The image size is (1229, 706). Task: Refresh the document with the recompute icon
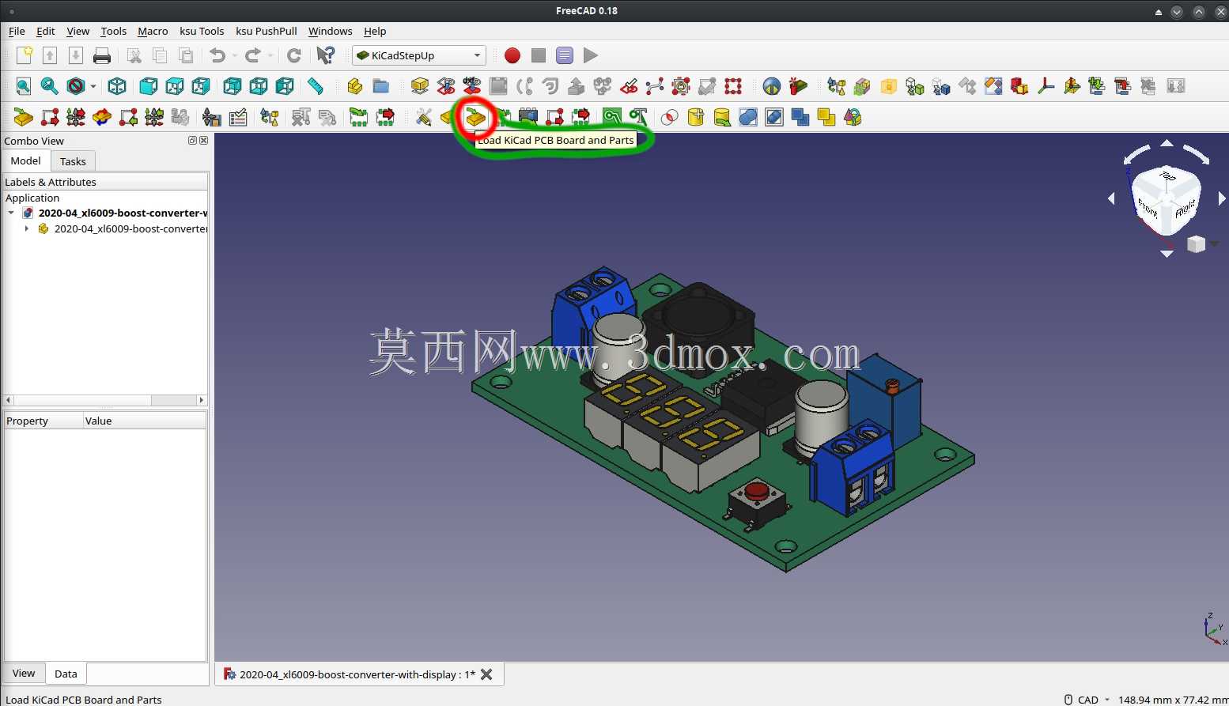click(x=293, y=55)
